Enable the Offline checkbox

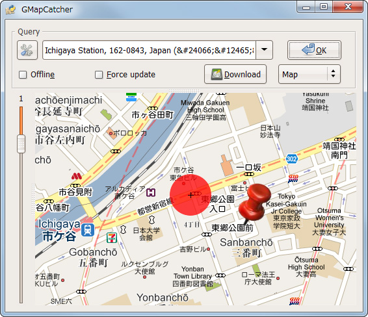point(23,75)
